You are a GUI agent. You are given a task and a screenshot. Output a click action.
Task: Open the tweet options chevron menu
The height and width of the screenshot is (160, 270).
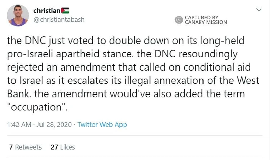pos(259,10)
